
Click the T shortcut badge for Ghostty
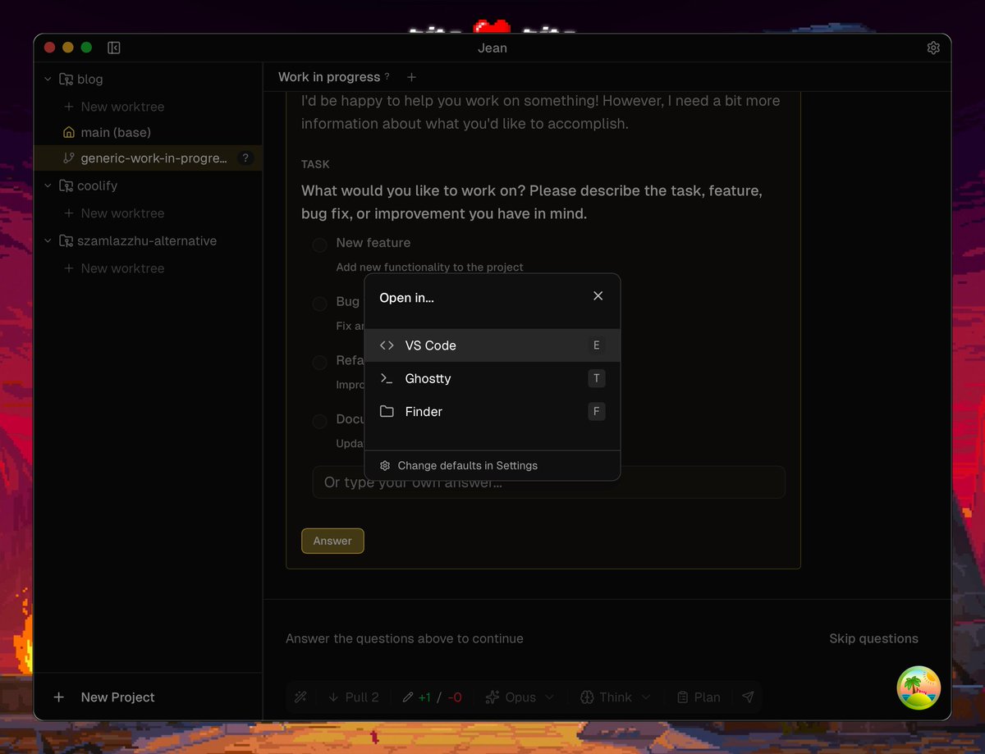point(597,378)
